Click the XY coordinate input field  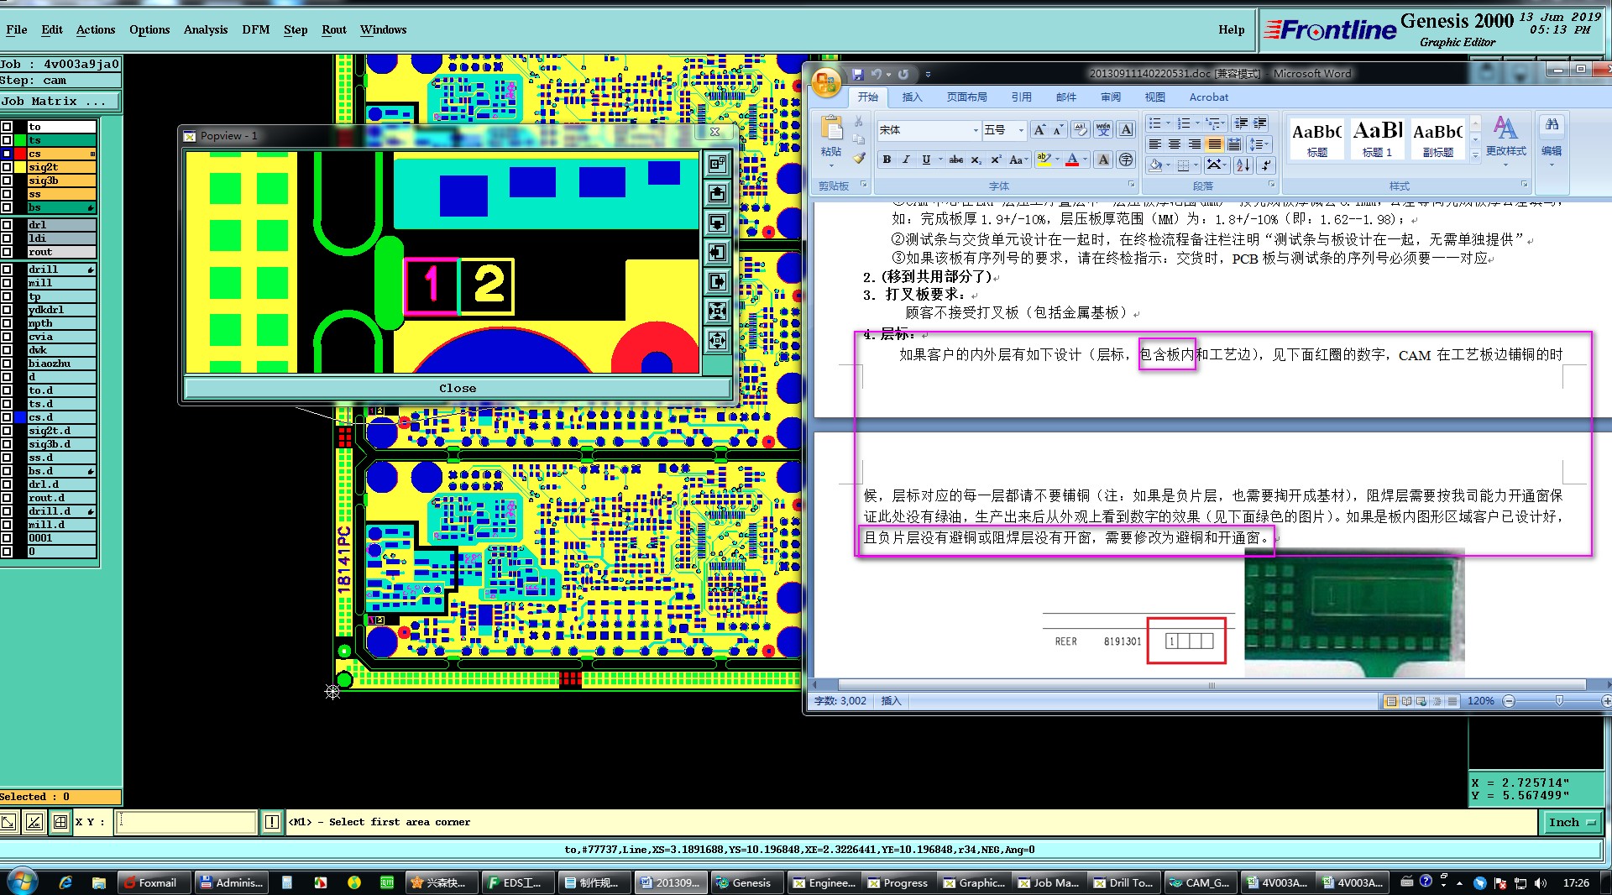[x=186, y=822]
